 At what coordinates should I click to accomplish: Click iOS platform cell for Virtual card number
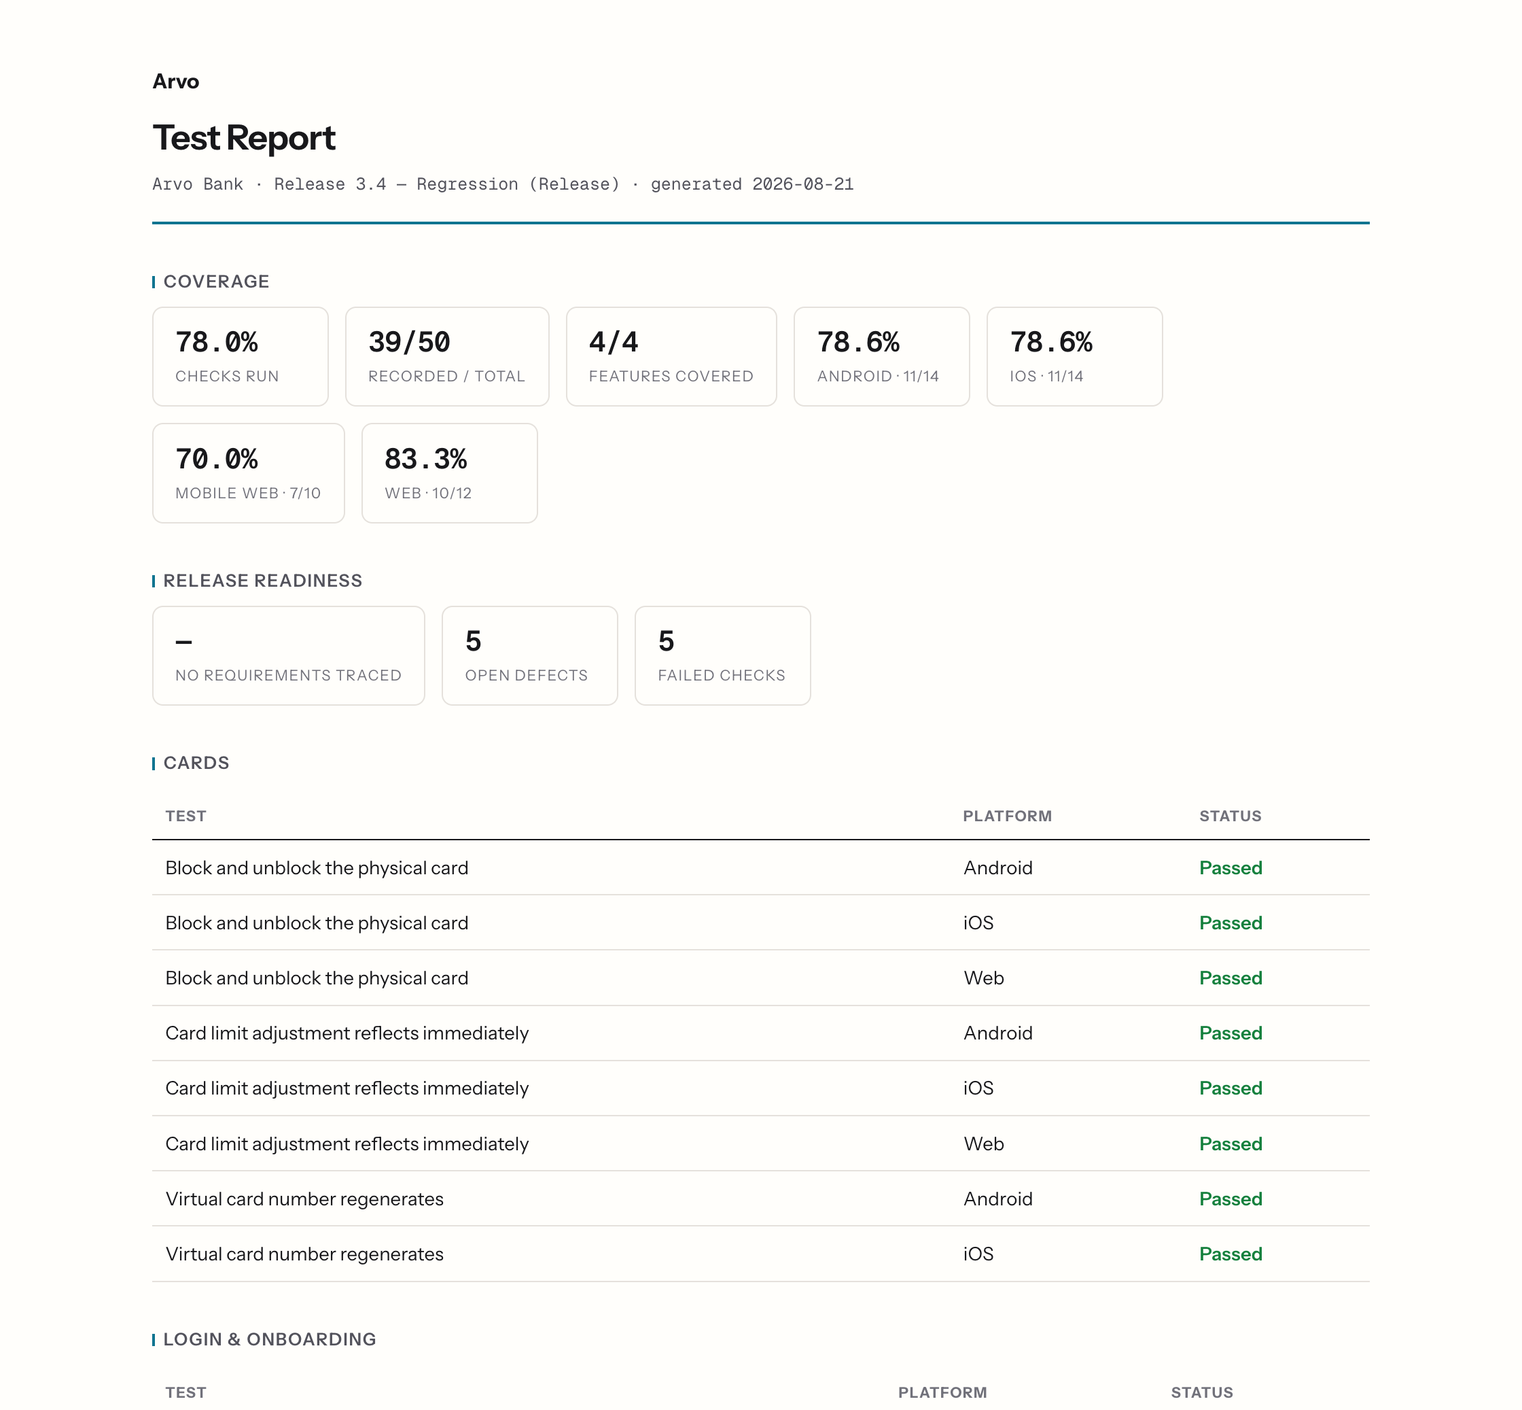[978, 1254]
